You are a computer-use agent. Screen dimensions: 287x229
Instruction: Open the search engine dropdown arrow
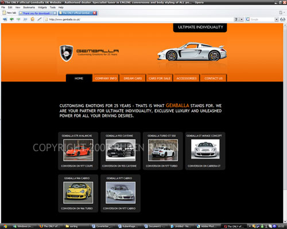(x=277, y=19)
